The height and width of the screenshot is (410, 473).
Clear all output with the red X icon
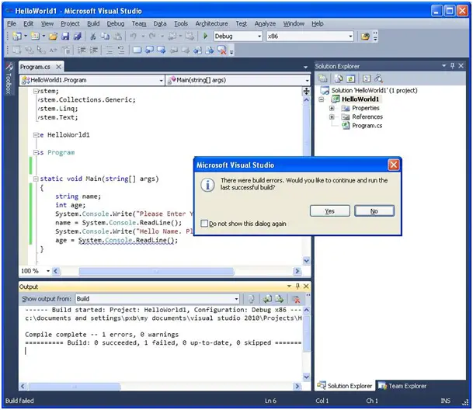tap(297, 299)
